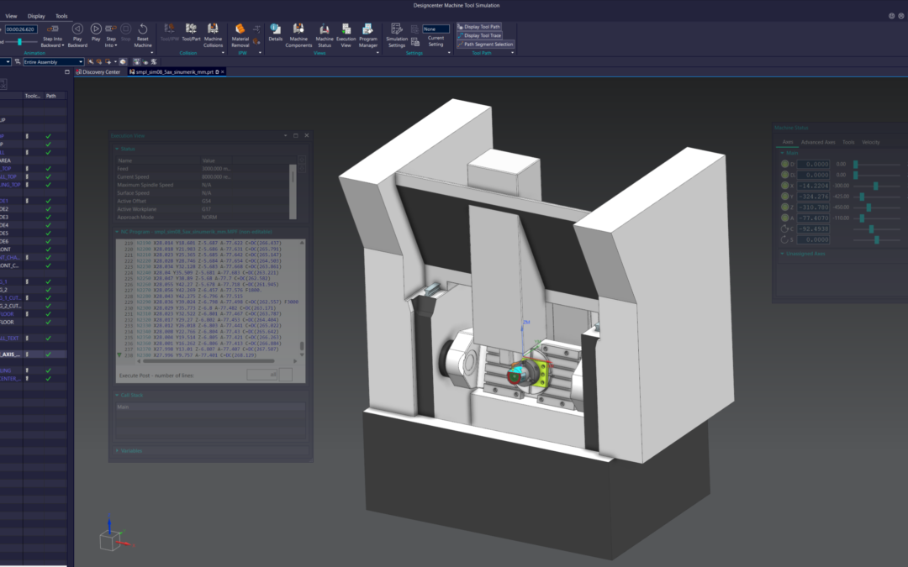The height and width of the screenshot is (567, 908).
Task: Switch to the Discovery Center tab
Action: [101, 72]
